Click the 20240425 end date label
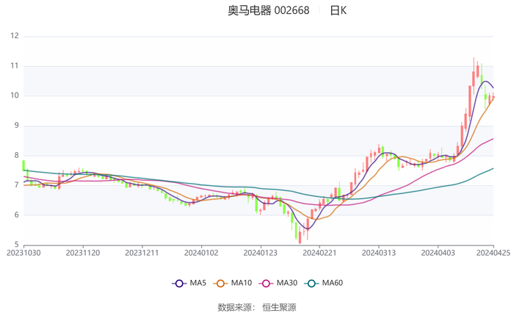This screenshot has height=313, width=514. 493,252
